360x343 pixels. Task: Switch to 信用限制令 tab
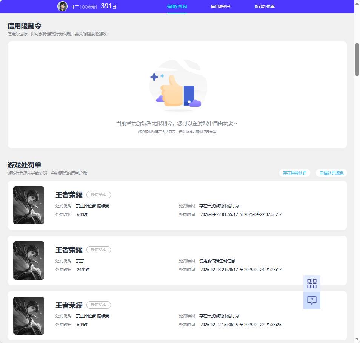pos(221,6)
